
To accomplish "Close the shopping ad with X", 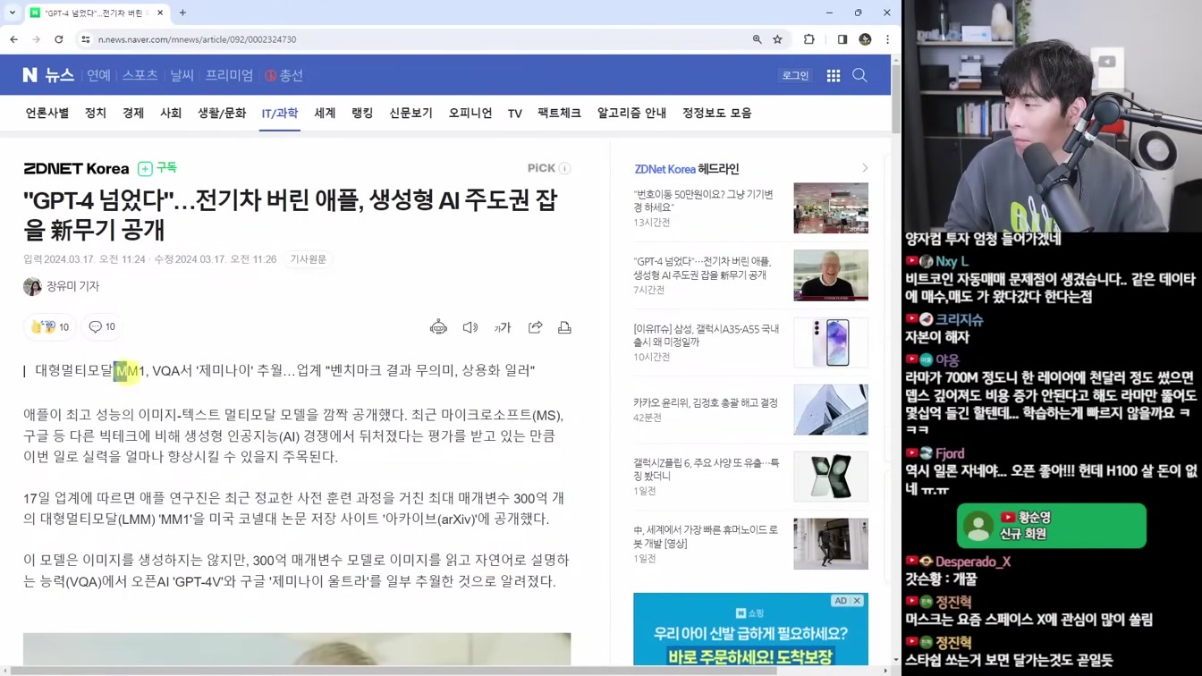I will pos(857,601).
